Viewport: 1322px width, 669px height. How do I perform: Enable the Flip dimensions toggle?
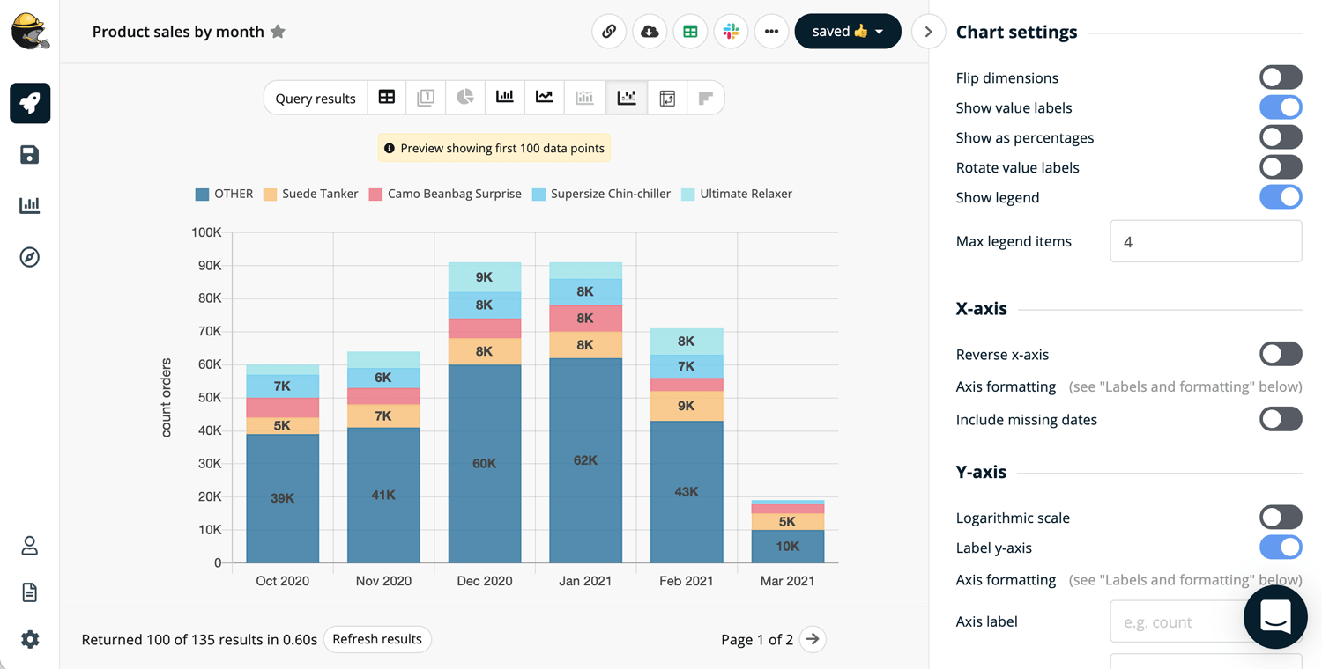tap(1280, 77)
